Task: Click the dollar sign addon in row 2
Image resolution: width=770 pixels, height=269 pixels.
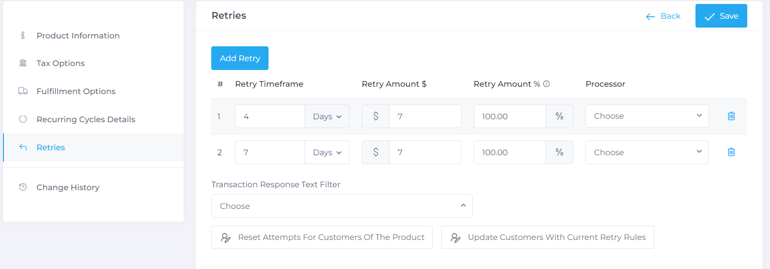Action: pos(376,152)
